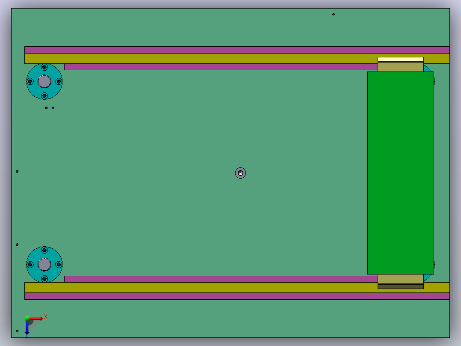
Task: Select the lowest magenta strip below yellow rail
Action: 237,296
